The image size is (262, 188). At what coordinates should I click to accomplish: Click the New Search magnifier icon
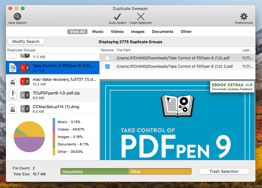(x=17, y=16)
